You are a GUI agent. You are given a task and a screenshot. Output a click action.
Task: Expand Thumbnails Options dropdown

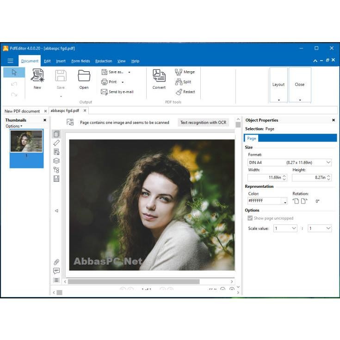(14, 126)
